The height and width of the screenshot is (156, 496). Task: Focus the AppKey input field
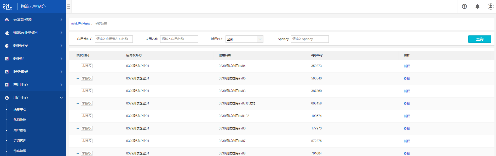[x=309, y=39]
